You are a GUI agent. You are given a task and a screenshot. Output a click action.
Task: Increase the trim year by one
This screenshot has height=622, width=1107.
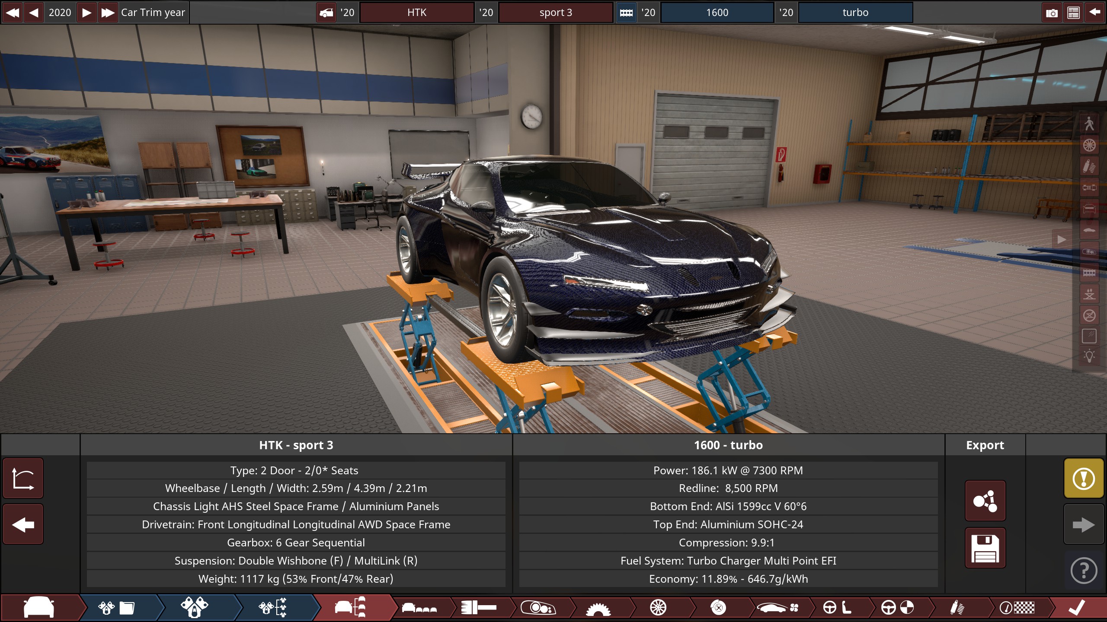[x=86, y=13]
